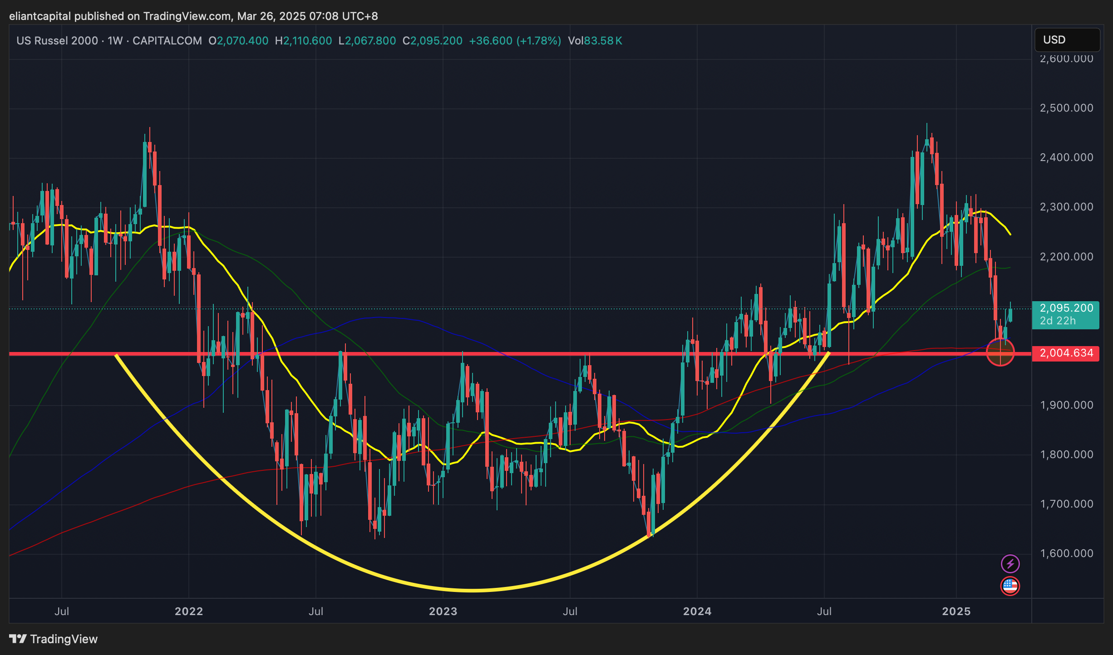Click the 2025 label on the time axis
The height and width of the screenshot is (655, 1113).
tap(956, 611)
